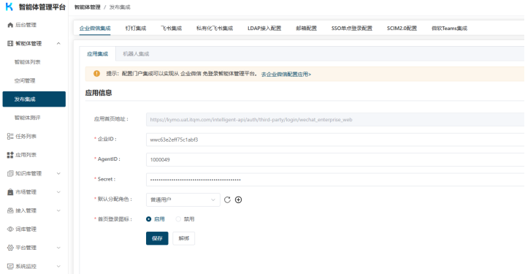Open 后台管理 home icon

coord(10,25)
